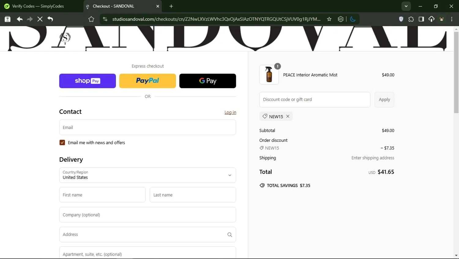Close the Checkout - SANDOVAL tab

[158, 6]
